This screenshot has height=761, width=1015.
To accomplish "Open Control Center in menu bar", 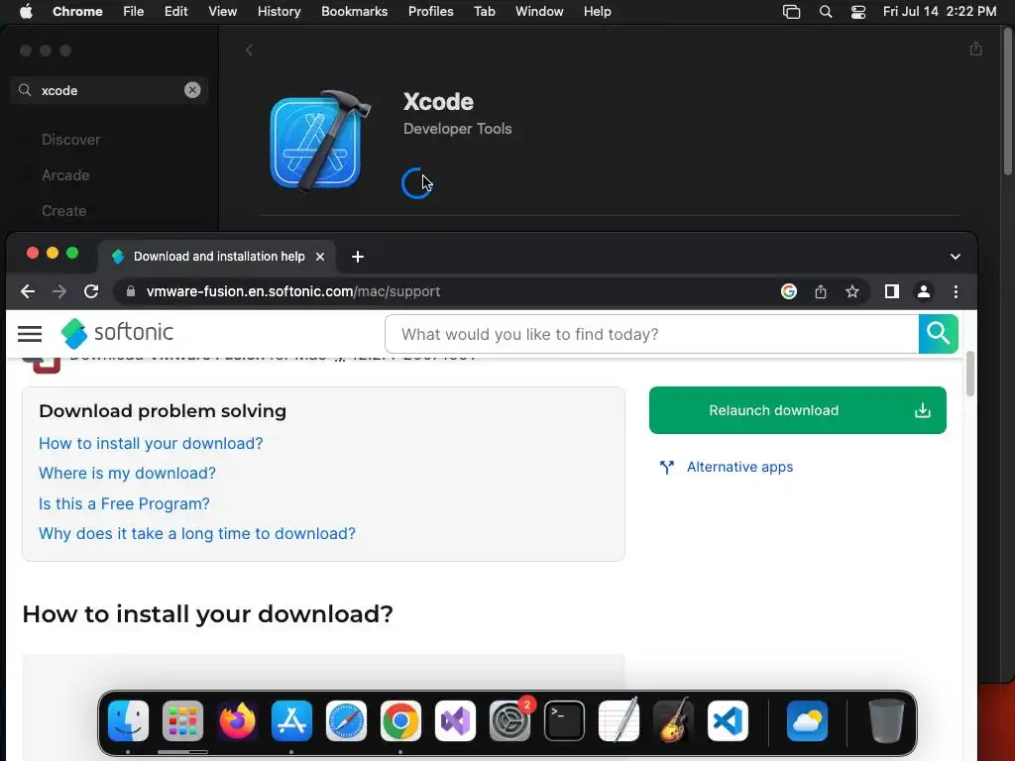I will 858,12.
